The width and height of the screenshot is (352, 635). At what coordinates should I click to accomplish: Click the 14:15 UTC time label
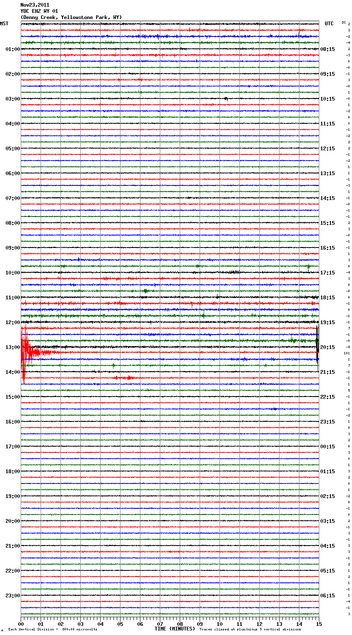tap(328, 198)
